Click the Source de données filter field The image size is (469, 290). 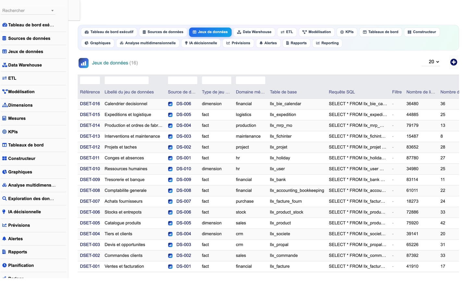point(182,80)
